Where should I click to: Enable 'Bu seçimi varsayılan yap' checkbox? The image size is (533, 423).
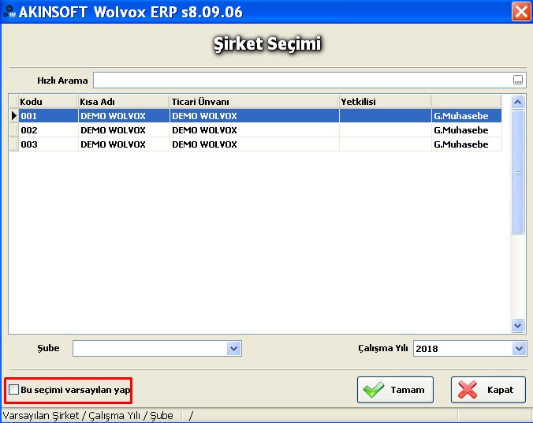click(x=13, y=389)
